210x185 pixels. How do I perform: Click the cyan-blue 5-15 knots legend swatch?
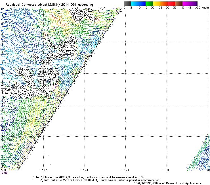[138, 3]
